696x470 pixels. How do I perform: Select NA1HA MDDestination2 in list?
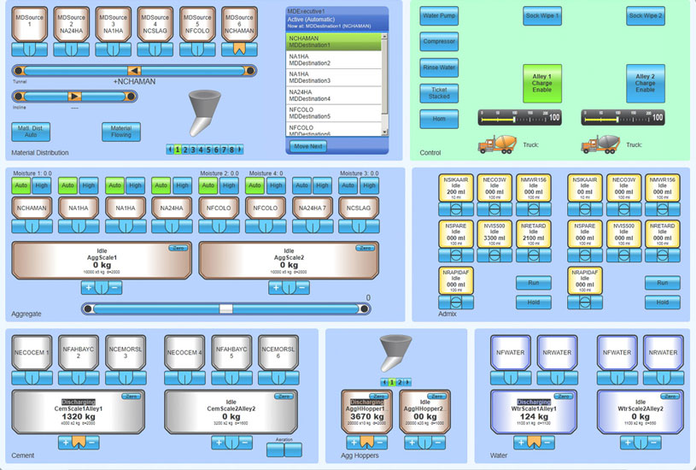333,60
